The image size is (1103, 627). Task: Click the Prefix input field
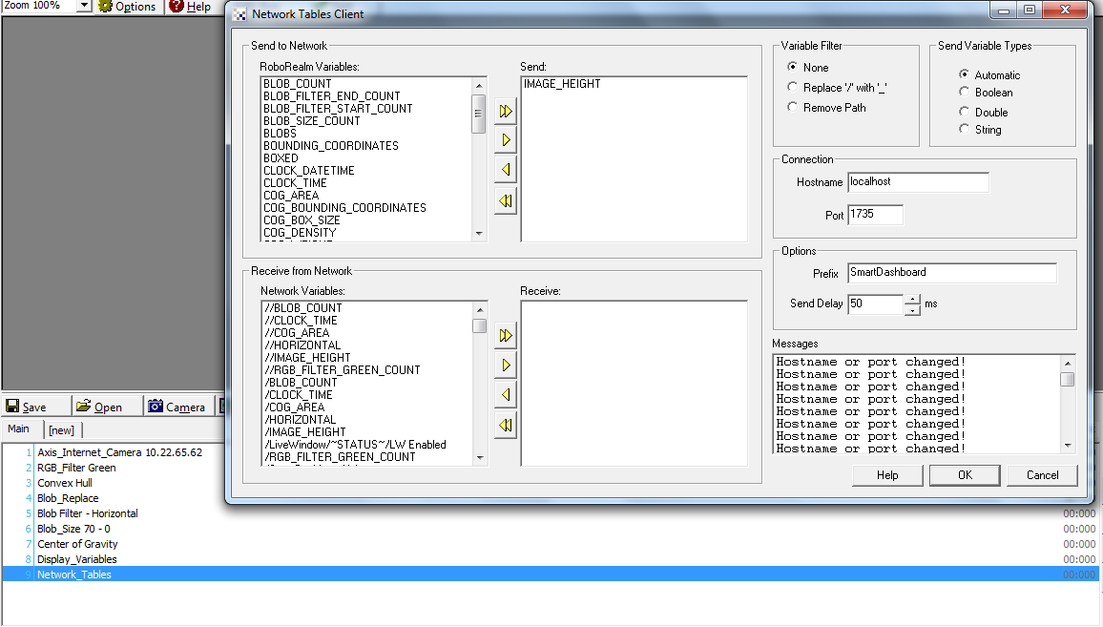[951, 272]
